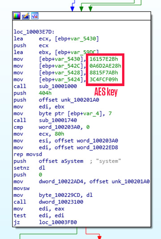Viewport: 161px width, 239px height.
Task: Select the push 0 instruction
Action: pos(28,175)
